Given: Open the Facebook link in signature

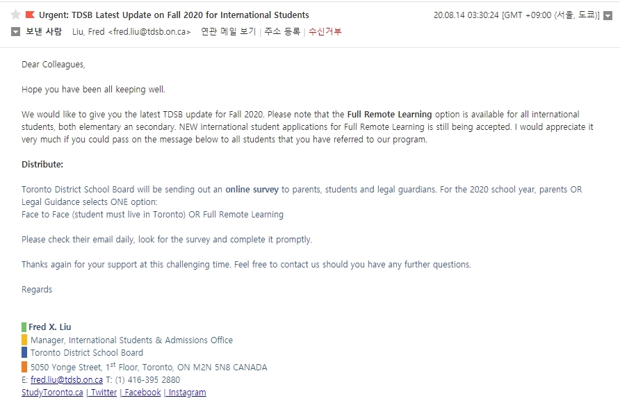Looking at the screenshot, I should [142, 393].
